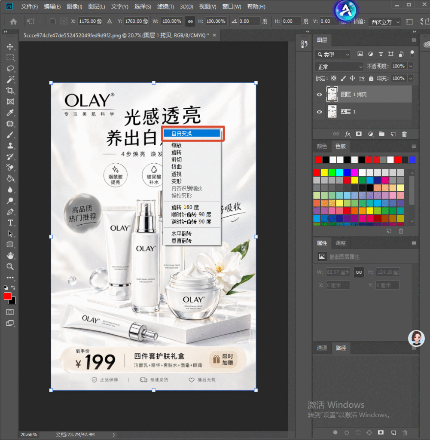Select the Paint Bucket tool
The image size is (430, 440).
point(10,178)
